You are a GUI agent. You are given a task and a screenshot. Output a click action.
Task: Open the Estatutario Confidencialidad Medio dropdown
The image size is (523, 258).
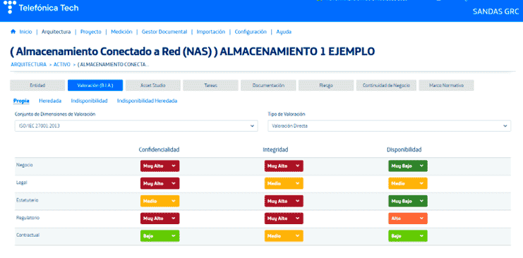point(160,201)
